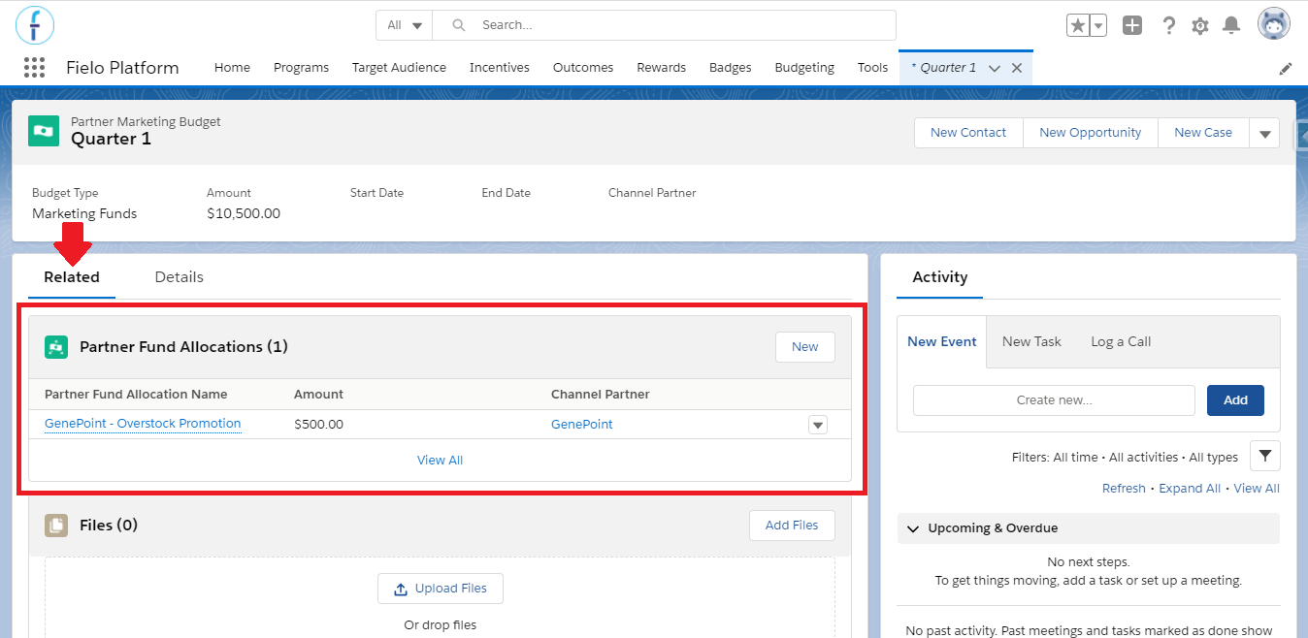Open the Notifications bell icon
Image resolution: width=1308 pixels, height=638 pixels.
tap(1231, 25)
